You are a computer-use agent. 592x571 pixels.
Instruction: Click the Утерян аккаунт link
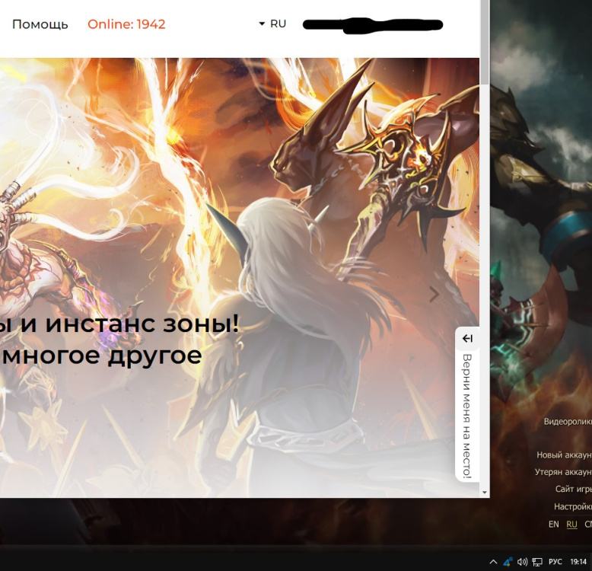point(563,472)
